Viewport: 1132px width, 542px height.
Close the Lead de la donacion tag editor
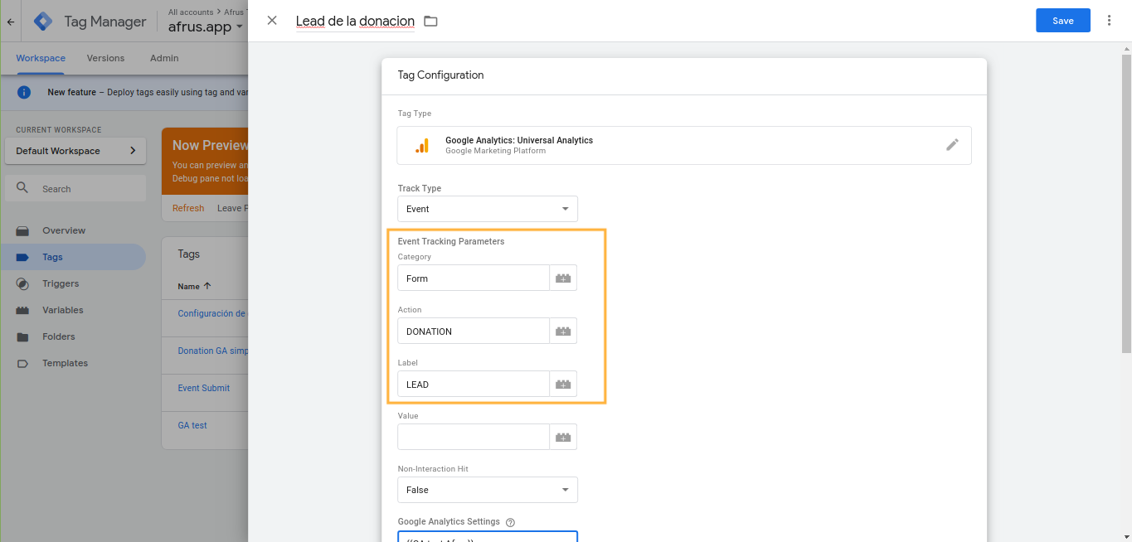click(x=272, y=21)
